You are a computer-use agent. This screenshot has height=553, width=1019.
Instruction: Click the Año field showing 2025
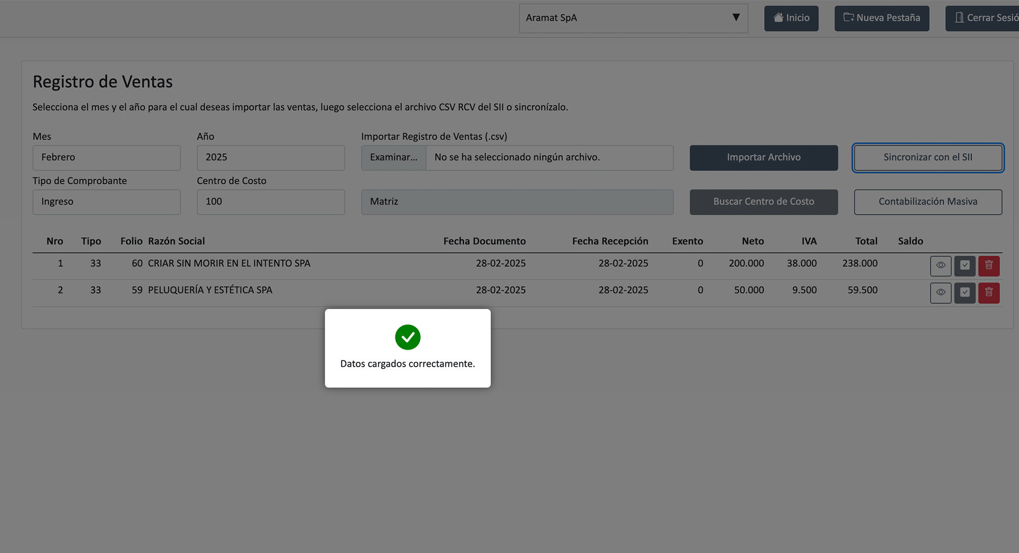271,157
